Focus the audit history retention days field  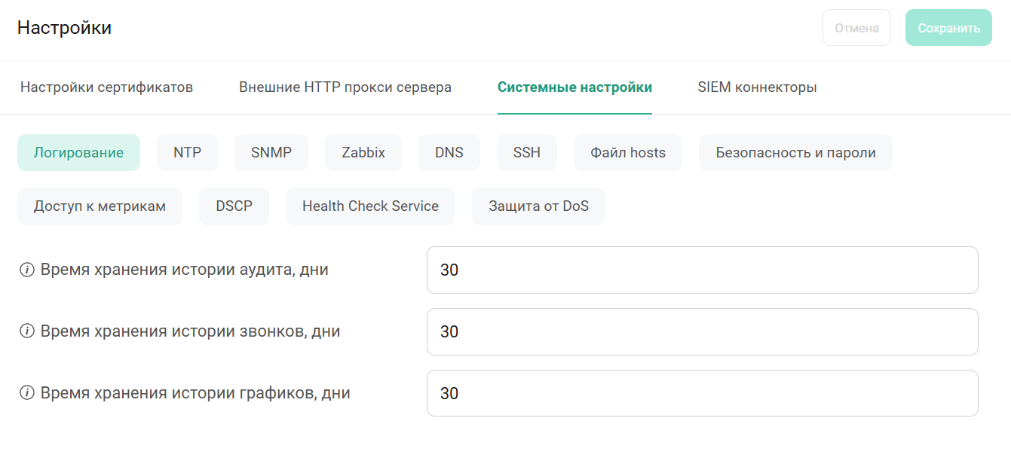click(702, 270)
